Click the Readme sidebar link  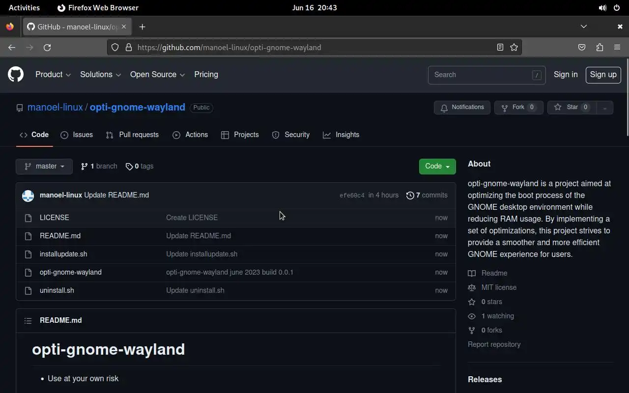tap(488, 273)
